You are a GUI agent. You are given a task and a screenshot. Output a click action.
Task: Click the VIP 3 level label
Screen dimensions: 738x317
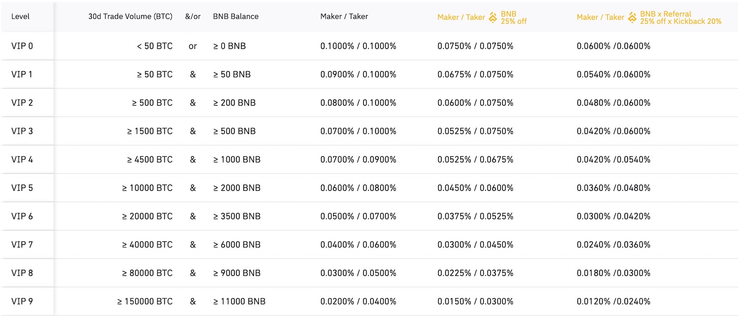pyautogui.click(x=22, y=131)
